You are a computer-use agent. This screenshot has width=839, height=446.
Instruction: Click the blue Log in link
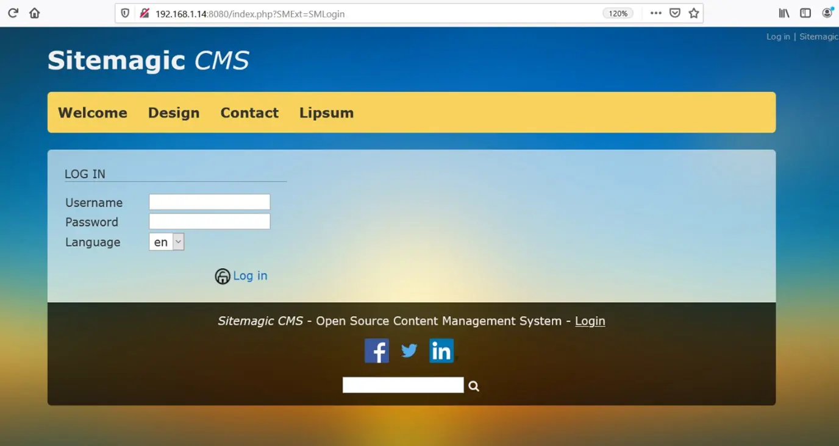pos(250,275)
